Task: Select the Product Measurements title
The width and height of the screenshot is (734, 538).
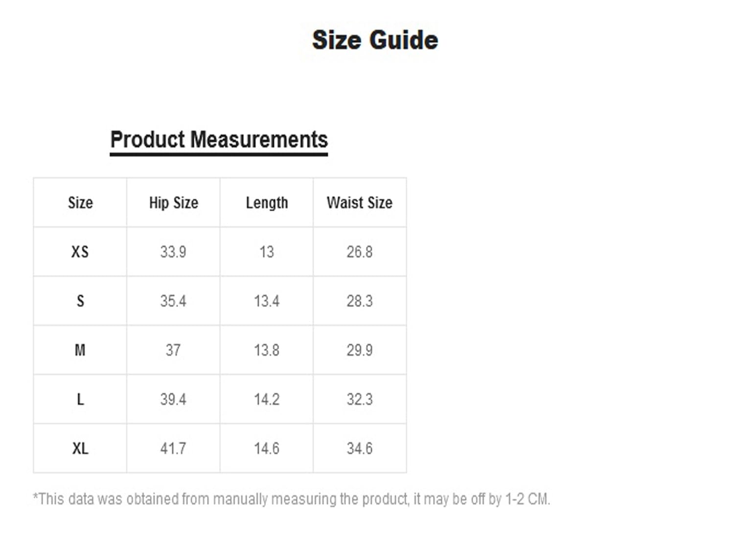Action: click(x=219, y=139)
